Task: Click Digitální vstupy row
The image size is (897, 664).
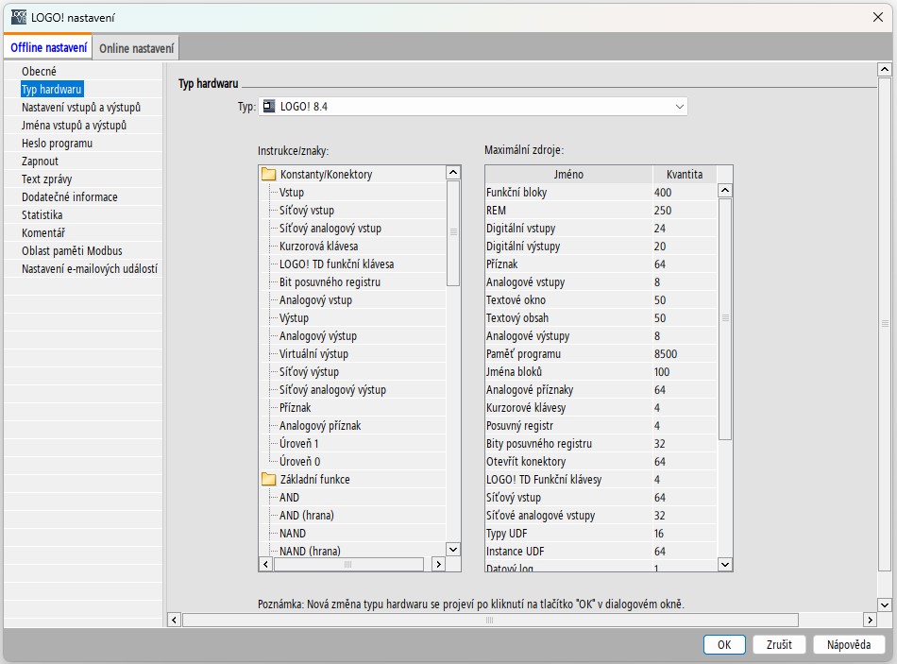Action: [601, 228]
